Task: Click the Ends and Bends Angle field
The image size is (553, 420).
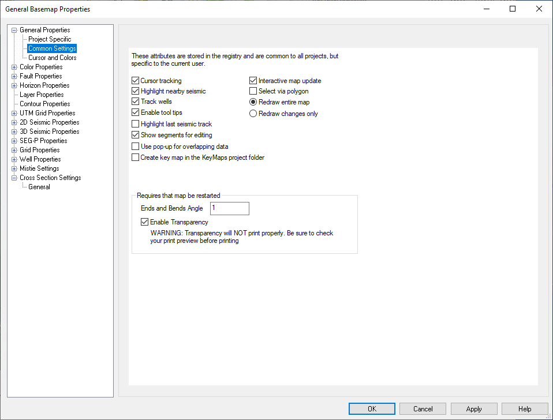Action: (230, 208)
